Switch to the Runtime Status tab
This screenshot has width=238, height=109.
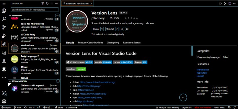pos(132,42)
